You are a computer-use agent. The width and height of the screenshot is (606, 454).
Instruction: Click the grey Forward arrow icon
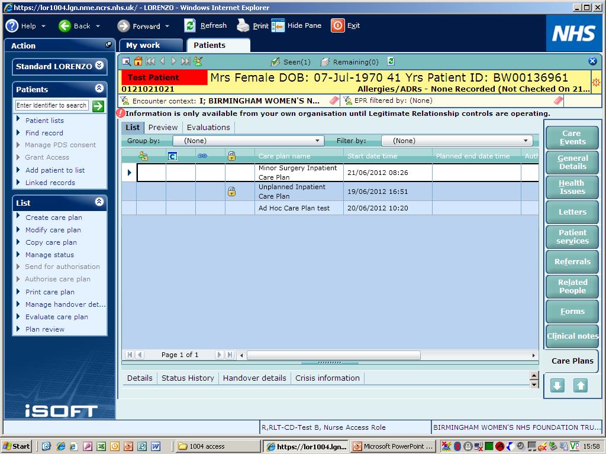[123, 26]
